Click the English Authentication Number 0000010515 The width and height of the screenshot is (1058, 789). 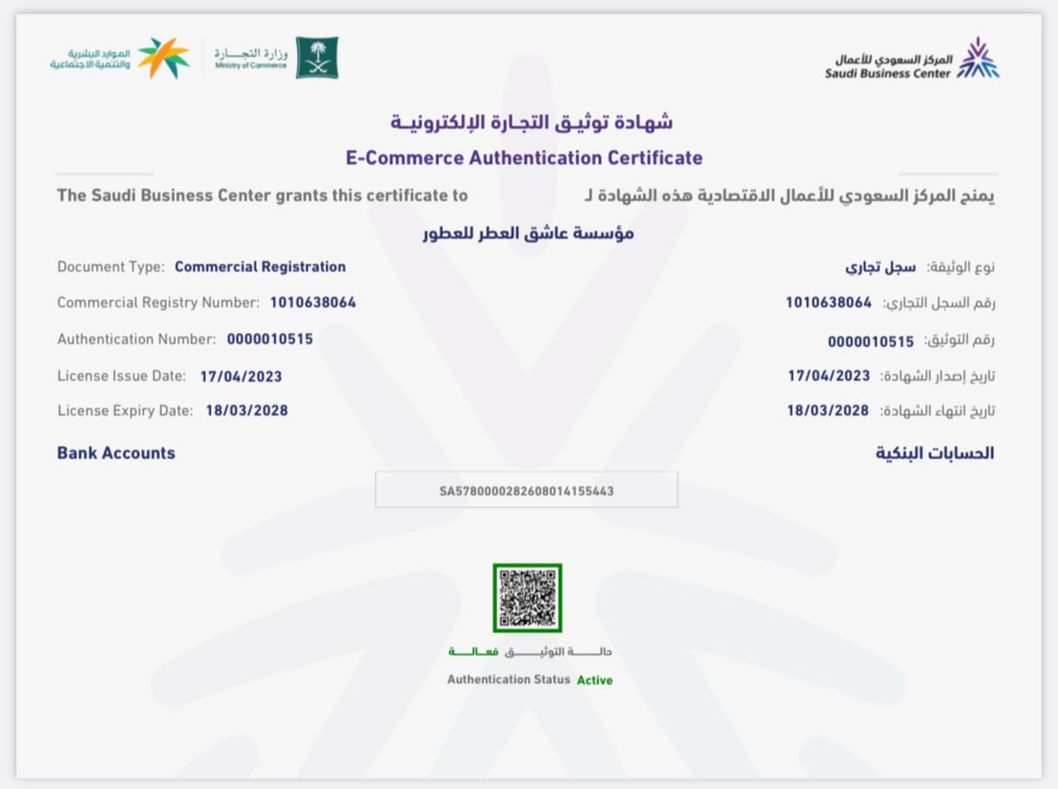[269, 339]
